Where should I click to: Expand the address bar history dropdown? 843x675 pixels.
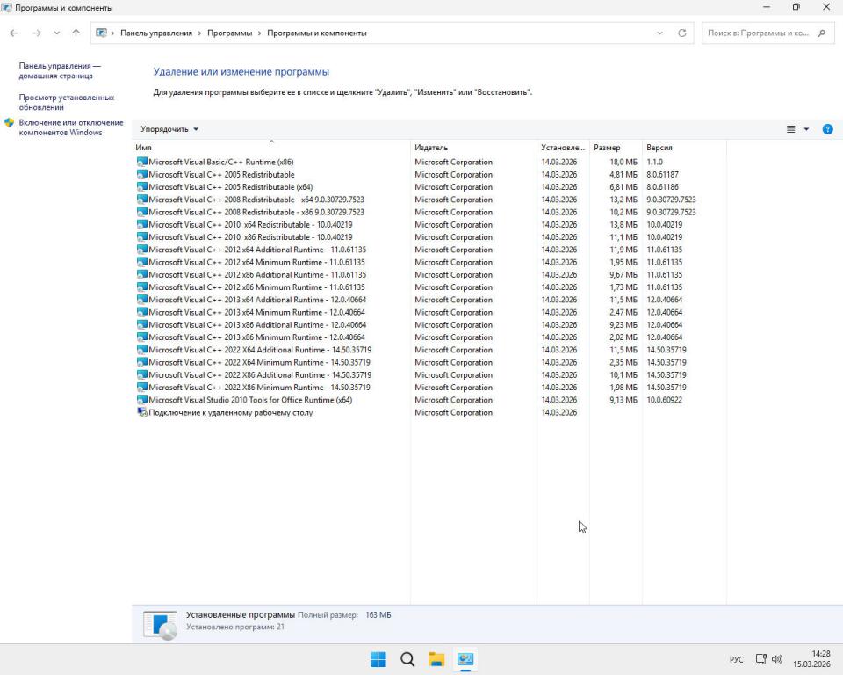[659, 33]
